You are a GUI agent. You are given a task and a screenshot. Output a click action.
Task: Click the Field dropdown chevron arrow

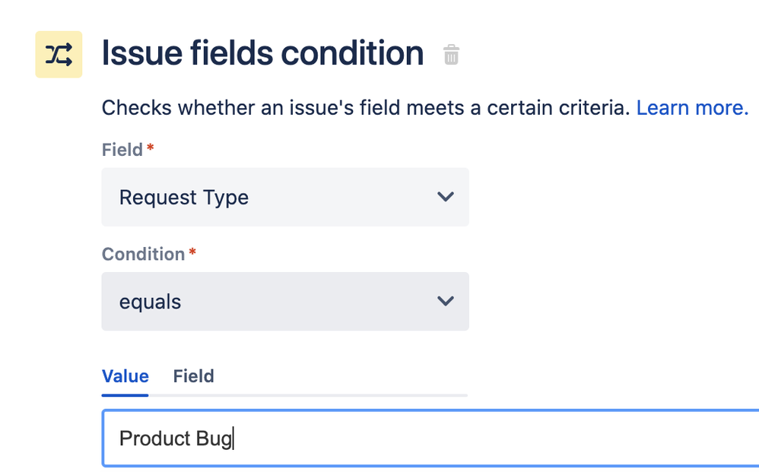(x=446, y=198)
